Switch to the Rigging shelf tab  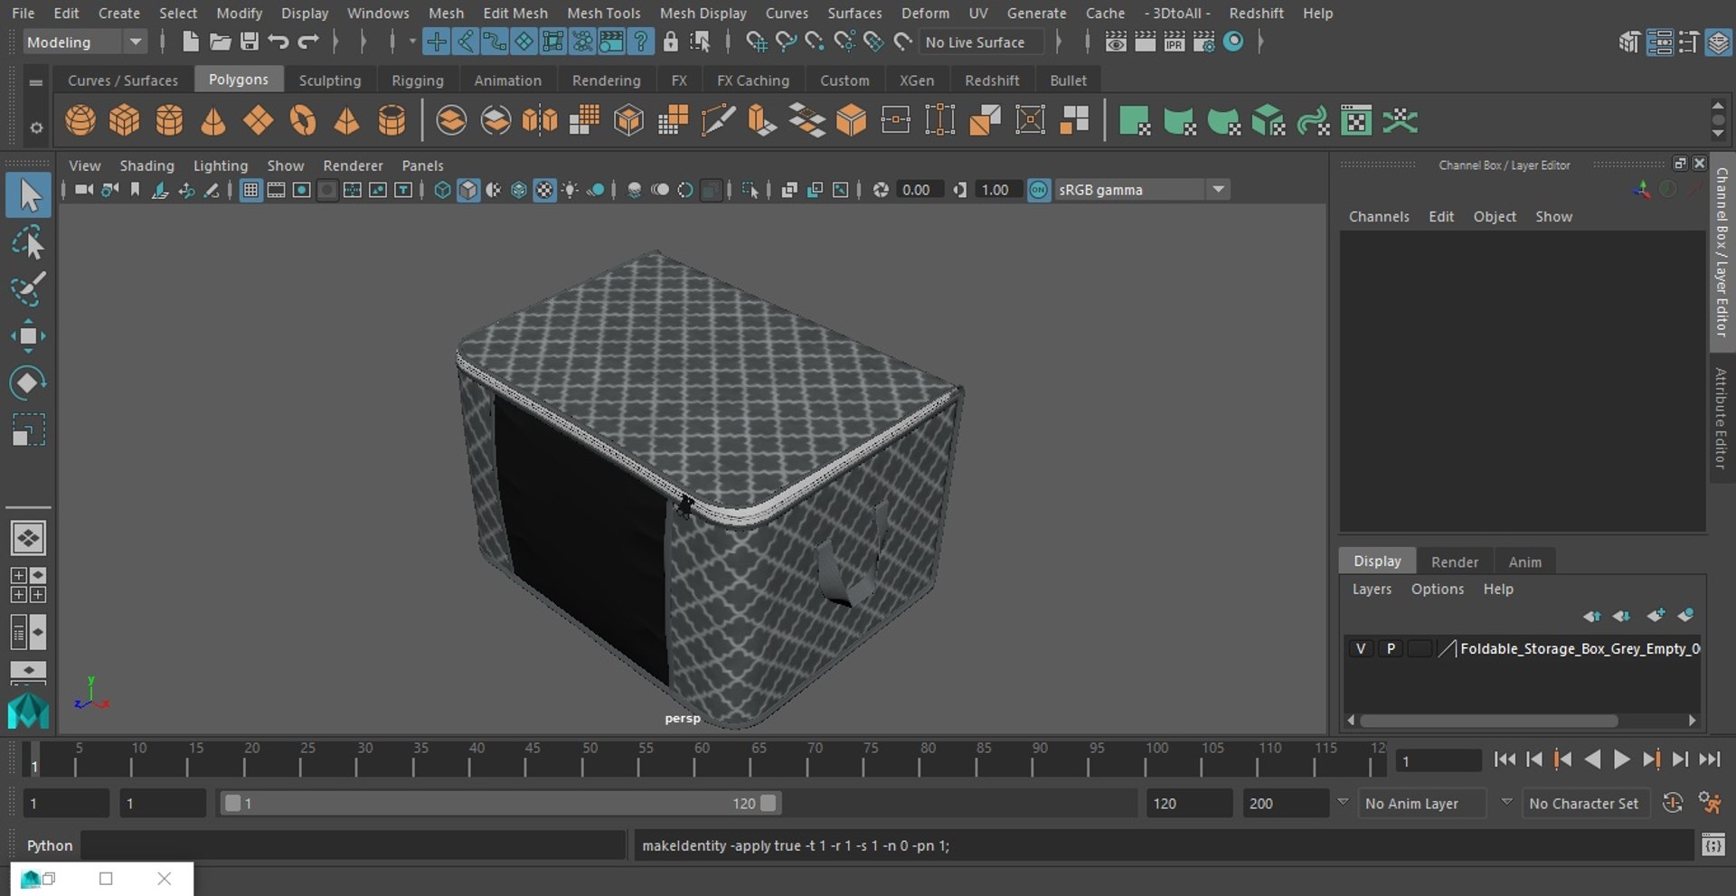[x=417, y=80]
